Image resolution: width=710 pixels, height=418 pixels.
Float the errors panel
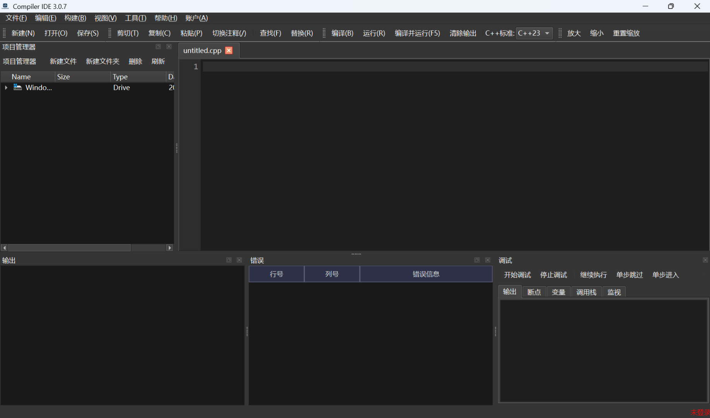pos(477,260)
